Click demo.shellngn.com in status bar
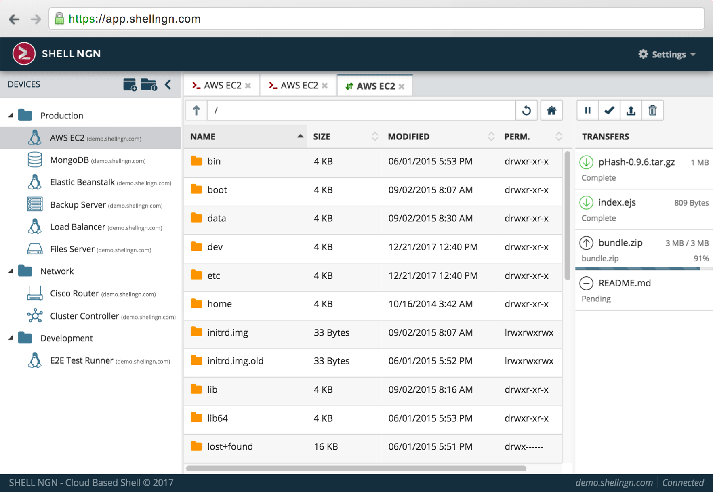 [614, 483]
